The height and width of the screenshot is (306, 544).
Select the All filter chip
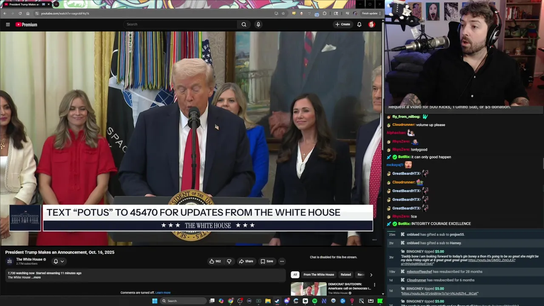[x=295, y=275]
